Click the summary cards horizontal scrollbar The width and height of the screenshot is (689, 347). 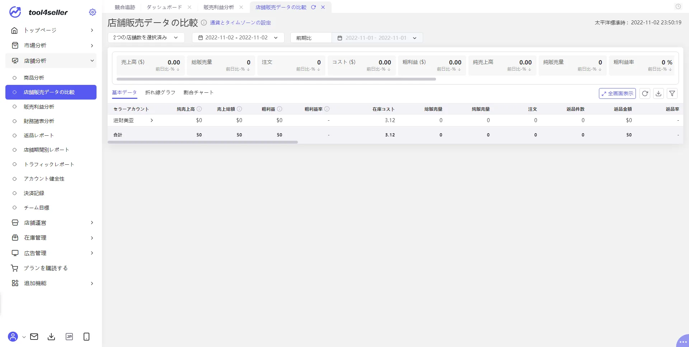pos(276,79)
